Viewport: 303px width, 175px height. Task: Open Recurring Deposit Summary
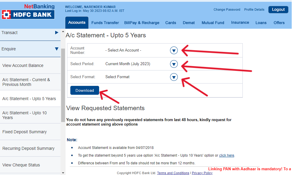(30, 148)
